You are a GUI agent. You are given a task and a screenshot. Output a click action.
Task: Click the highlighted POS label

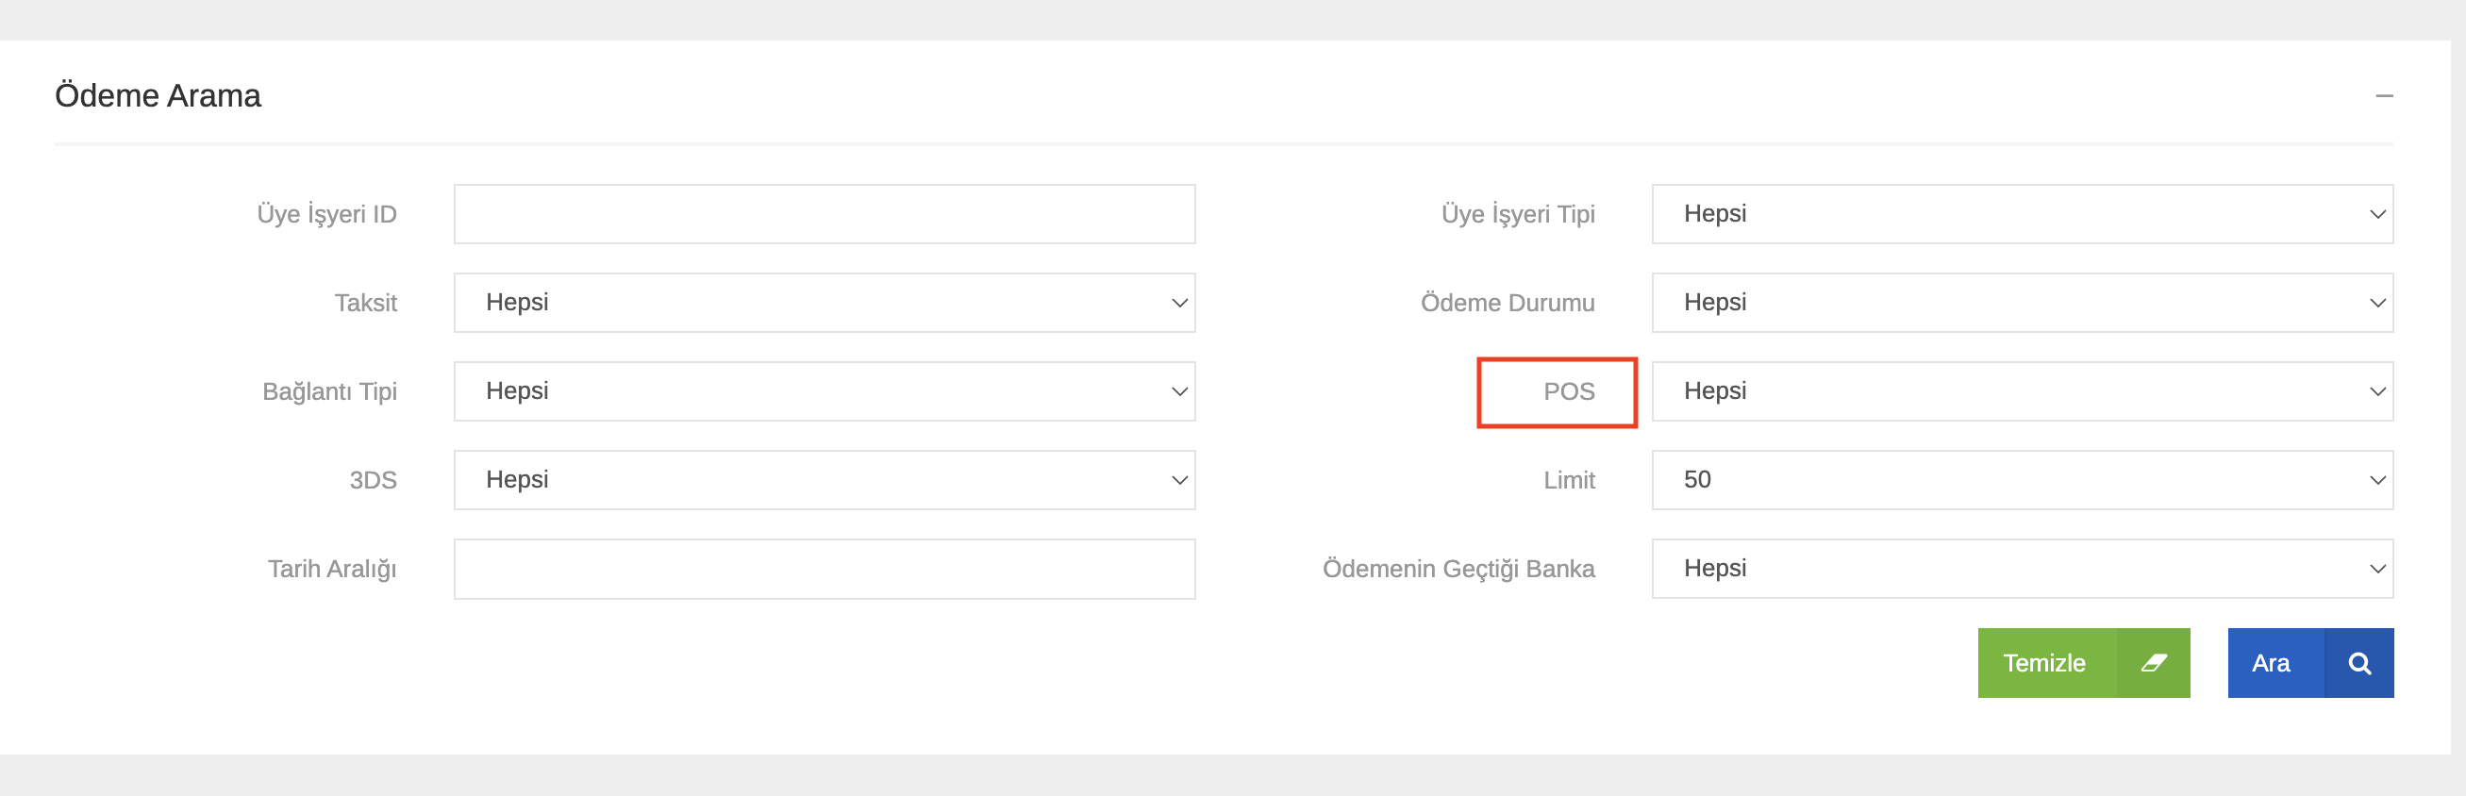[x=1568, y=392]
